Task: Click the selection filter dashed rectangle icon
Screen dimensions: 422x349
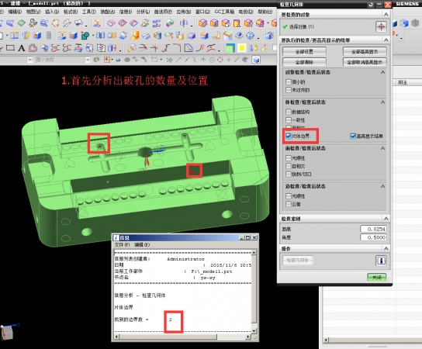Action: pos(154,60)
